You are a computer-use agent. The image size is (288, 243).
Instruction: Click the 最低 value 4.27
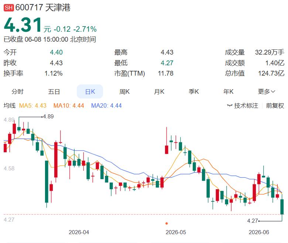point(167,63)
